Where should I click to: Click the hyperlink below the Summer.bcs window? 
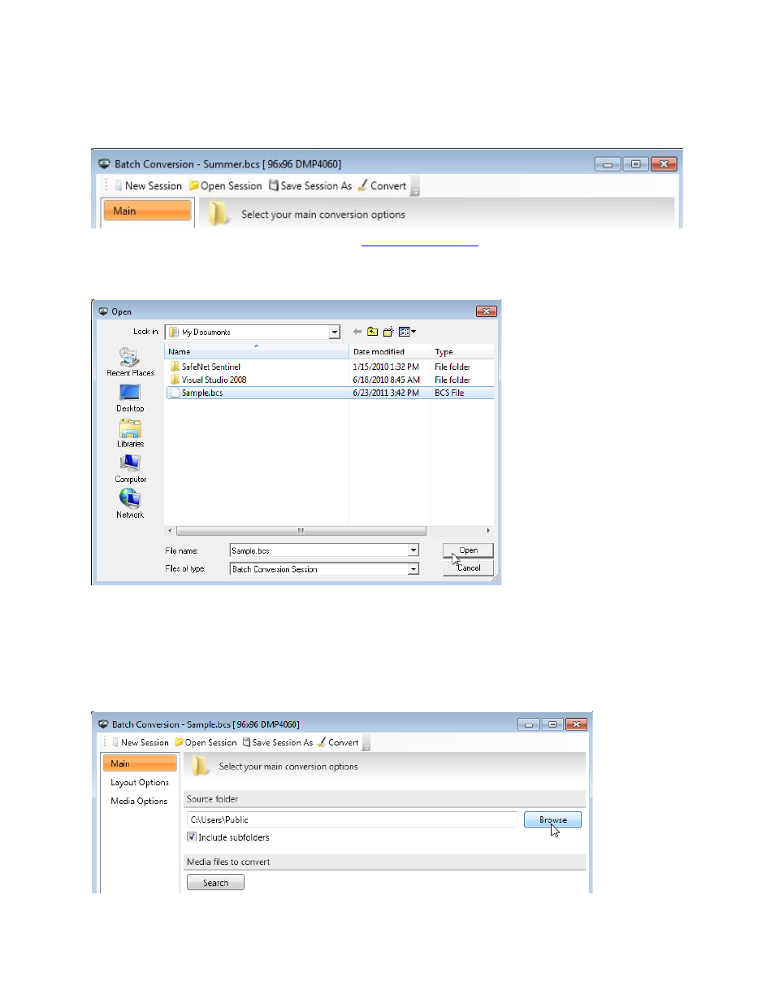pos(420,243)
